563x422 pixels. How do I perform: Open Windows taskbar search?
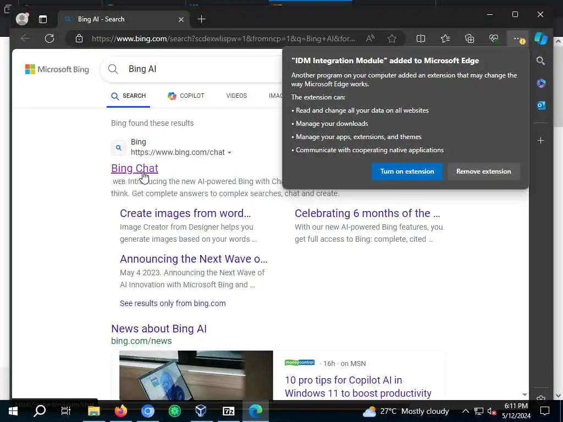click(x=40, y=411)
